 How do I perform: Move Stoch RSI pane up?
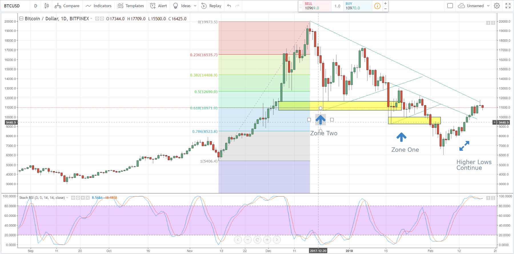(488, 198)
